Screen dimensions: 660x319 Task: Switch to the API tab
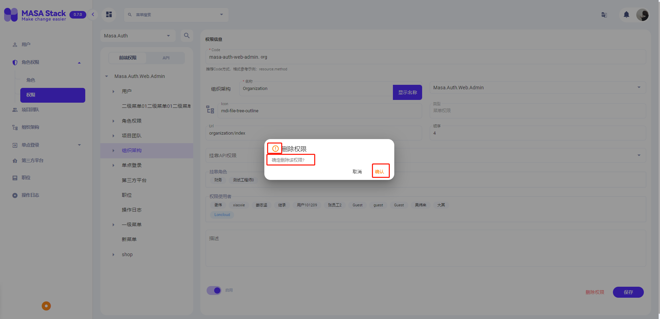pyautogui.click(x=166, y=58)
